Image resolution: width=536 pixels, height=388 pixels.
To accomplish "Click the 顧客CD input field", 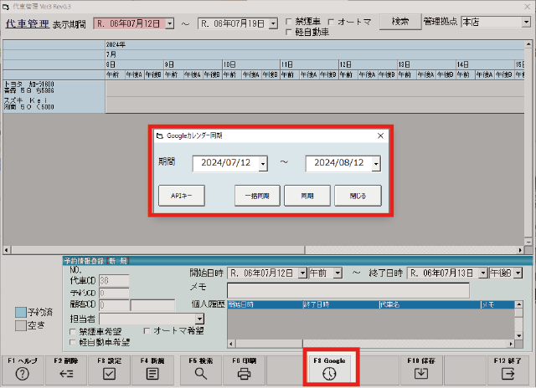I will coord(114,304).
